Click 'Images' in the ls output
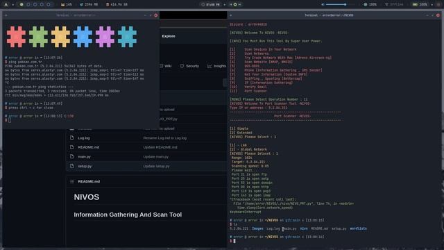This screenshot has height=250, width=444. (x=257, y=228)
